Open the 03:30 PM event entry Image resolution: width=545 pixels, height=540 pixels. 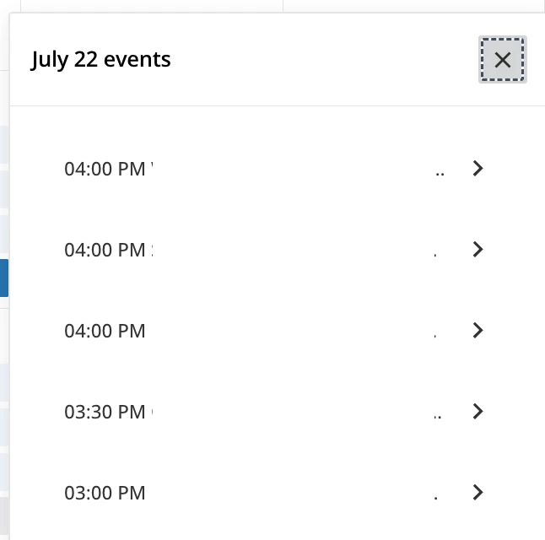coord(105,412)
